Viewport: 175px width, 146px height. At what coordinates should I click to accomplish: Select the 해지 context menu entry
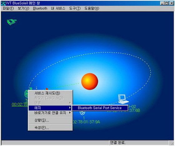tap(50, 108)
